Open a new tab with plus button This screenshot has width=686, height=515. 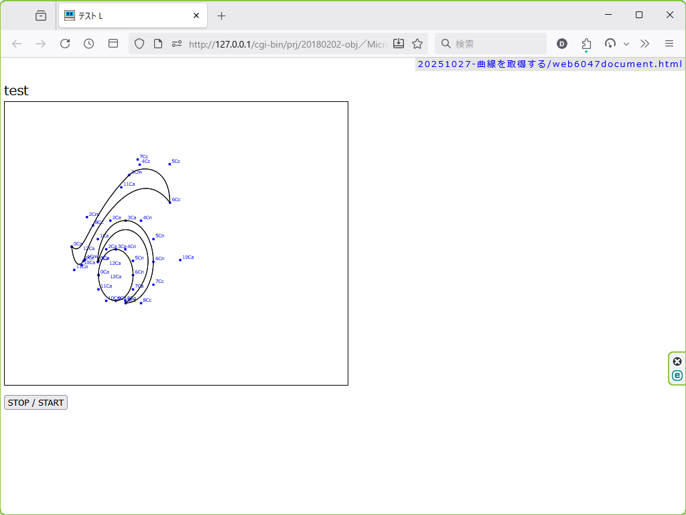pyautogui.click(x=222, y=15)
